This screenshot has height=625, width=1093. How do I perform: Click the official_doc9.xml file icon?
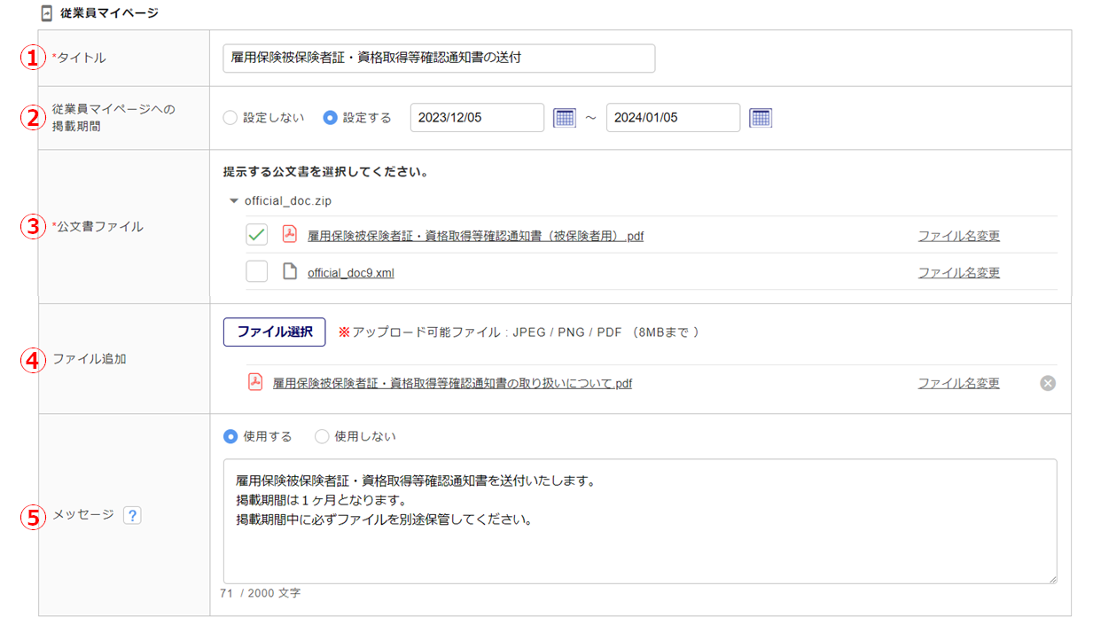[x=289, y=272]
